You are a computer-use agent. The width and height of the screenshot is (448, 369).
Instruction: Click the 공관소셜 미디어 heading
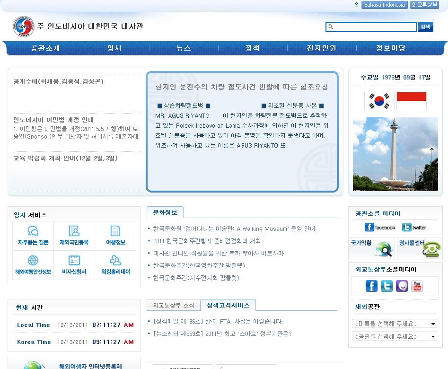(378, 213)
